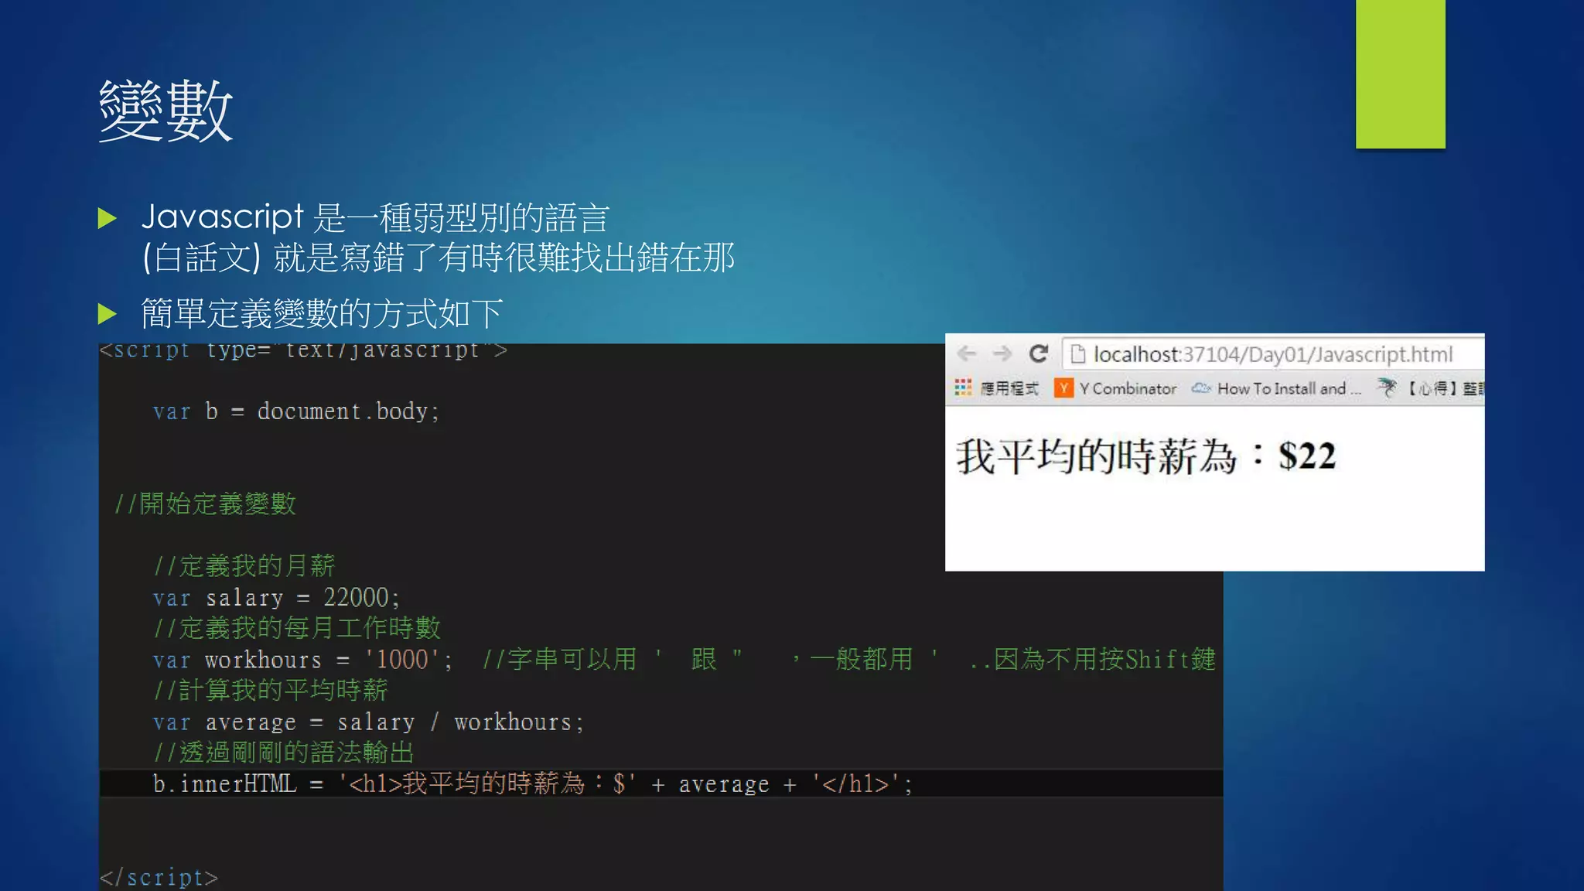Open the 【心得】 bookmark
The width and height of the screenshot is (1584, 891).
pyautogui.click(x=1445, y=388)
